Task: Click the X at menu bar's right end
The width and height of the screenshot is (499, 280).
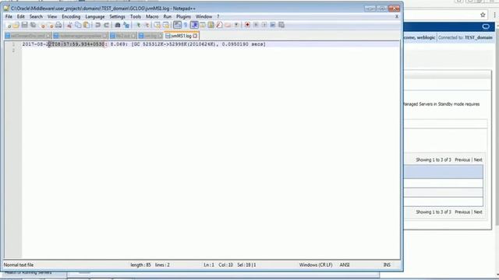Action: [x=397, y=16]
